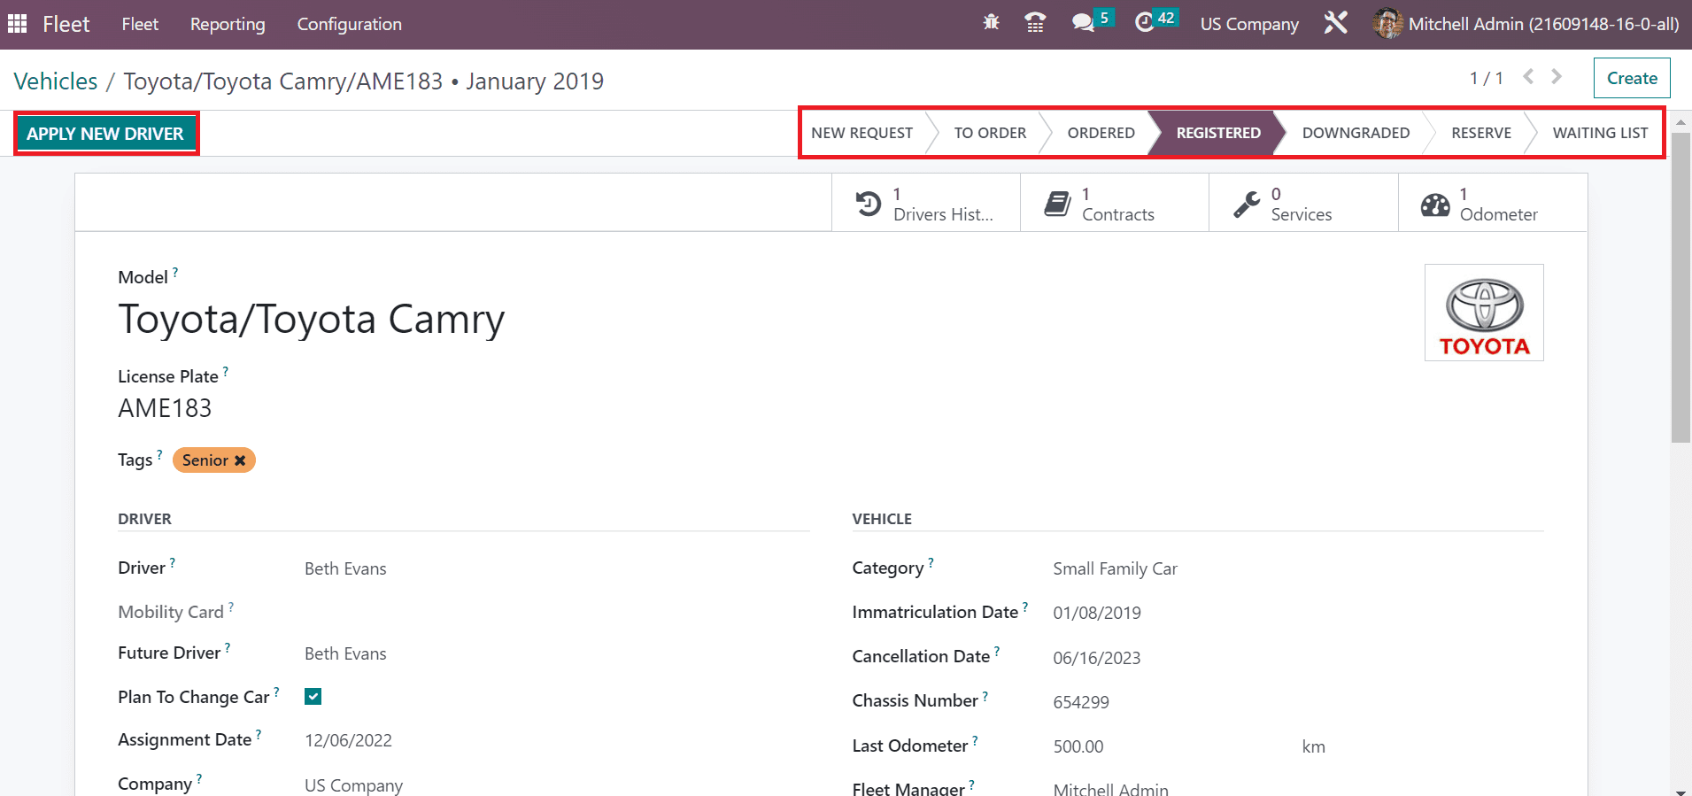The image size is (1692, 796).
Task: Show Last Odometer help question mark
Action: [975, 741]
